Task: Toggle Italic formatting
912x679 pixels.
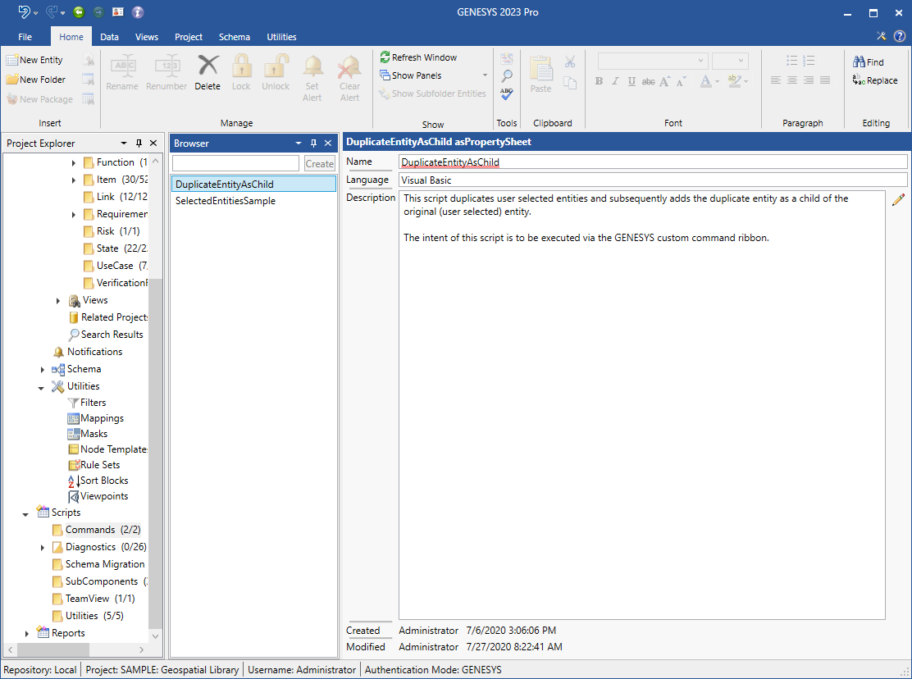Action: point(615,81)
